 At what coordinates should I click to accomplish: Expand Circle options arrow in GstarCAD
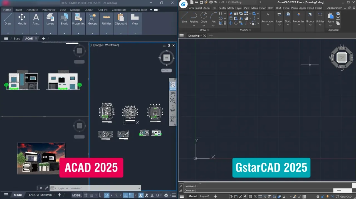tap(204, 26)
